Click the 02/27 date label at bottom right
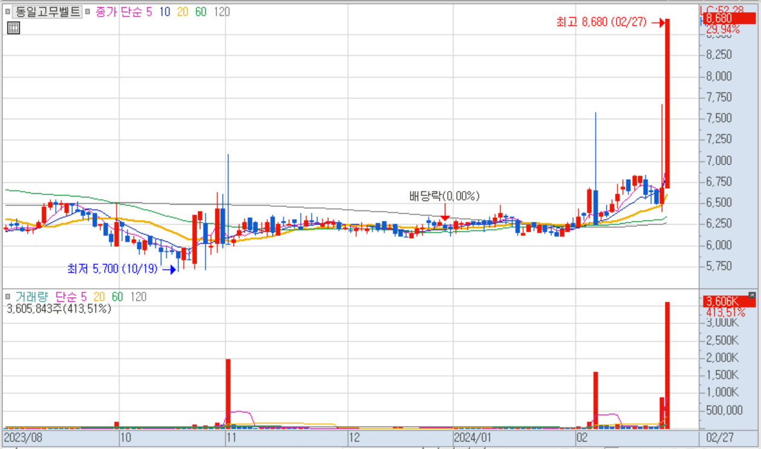Screen dimensions: 761x449 pyautogui.click(x=720, y=437)
